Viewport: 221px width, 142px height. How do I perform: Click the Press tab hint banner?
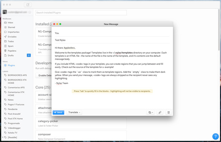(112, 91)
